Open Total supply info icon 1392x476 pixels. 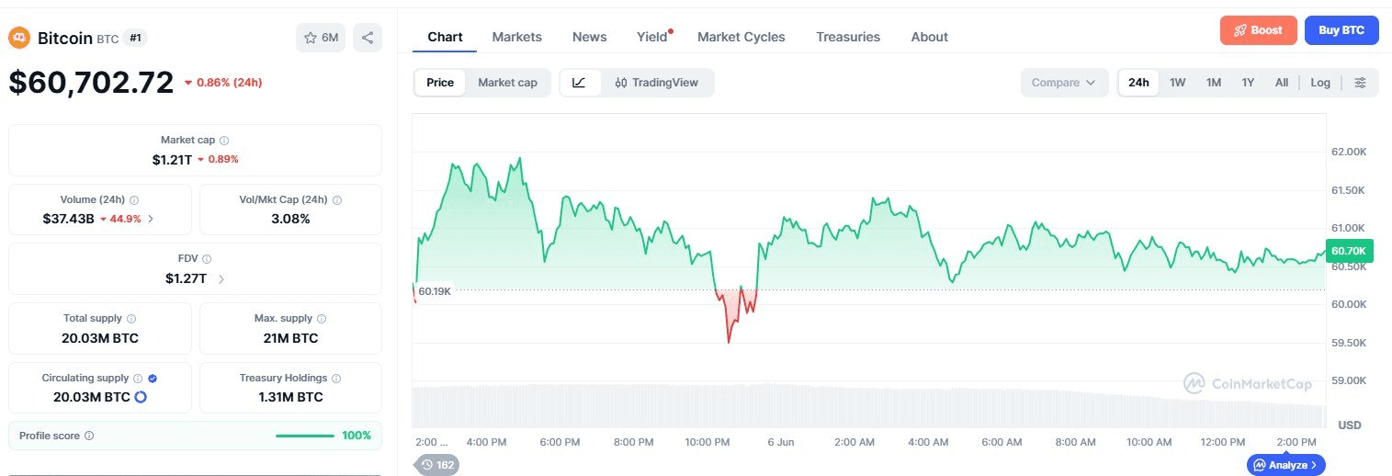pos(131,319)
